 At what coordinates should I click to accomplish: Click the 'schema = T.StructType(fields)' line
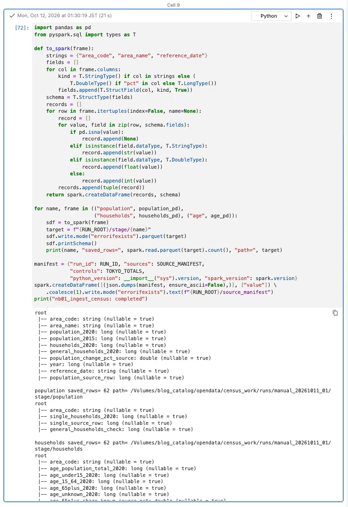click(x=89, y=97)
